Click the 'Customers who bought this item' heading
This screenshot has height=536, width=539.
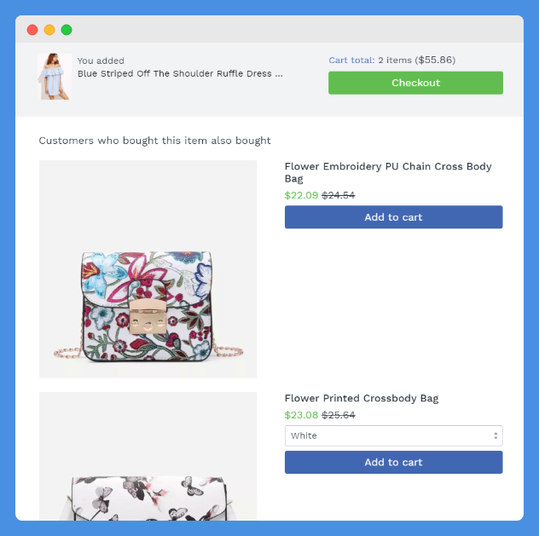tap(154, 141)
